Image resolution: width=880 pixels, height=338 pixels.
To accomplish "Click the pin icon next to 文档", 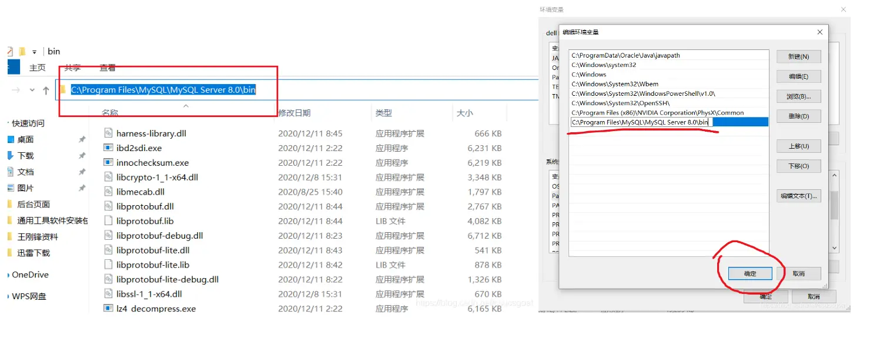I will (82, 172).
